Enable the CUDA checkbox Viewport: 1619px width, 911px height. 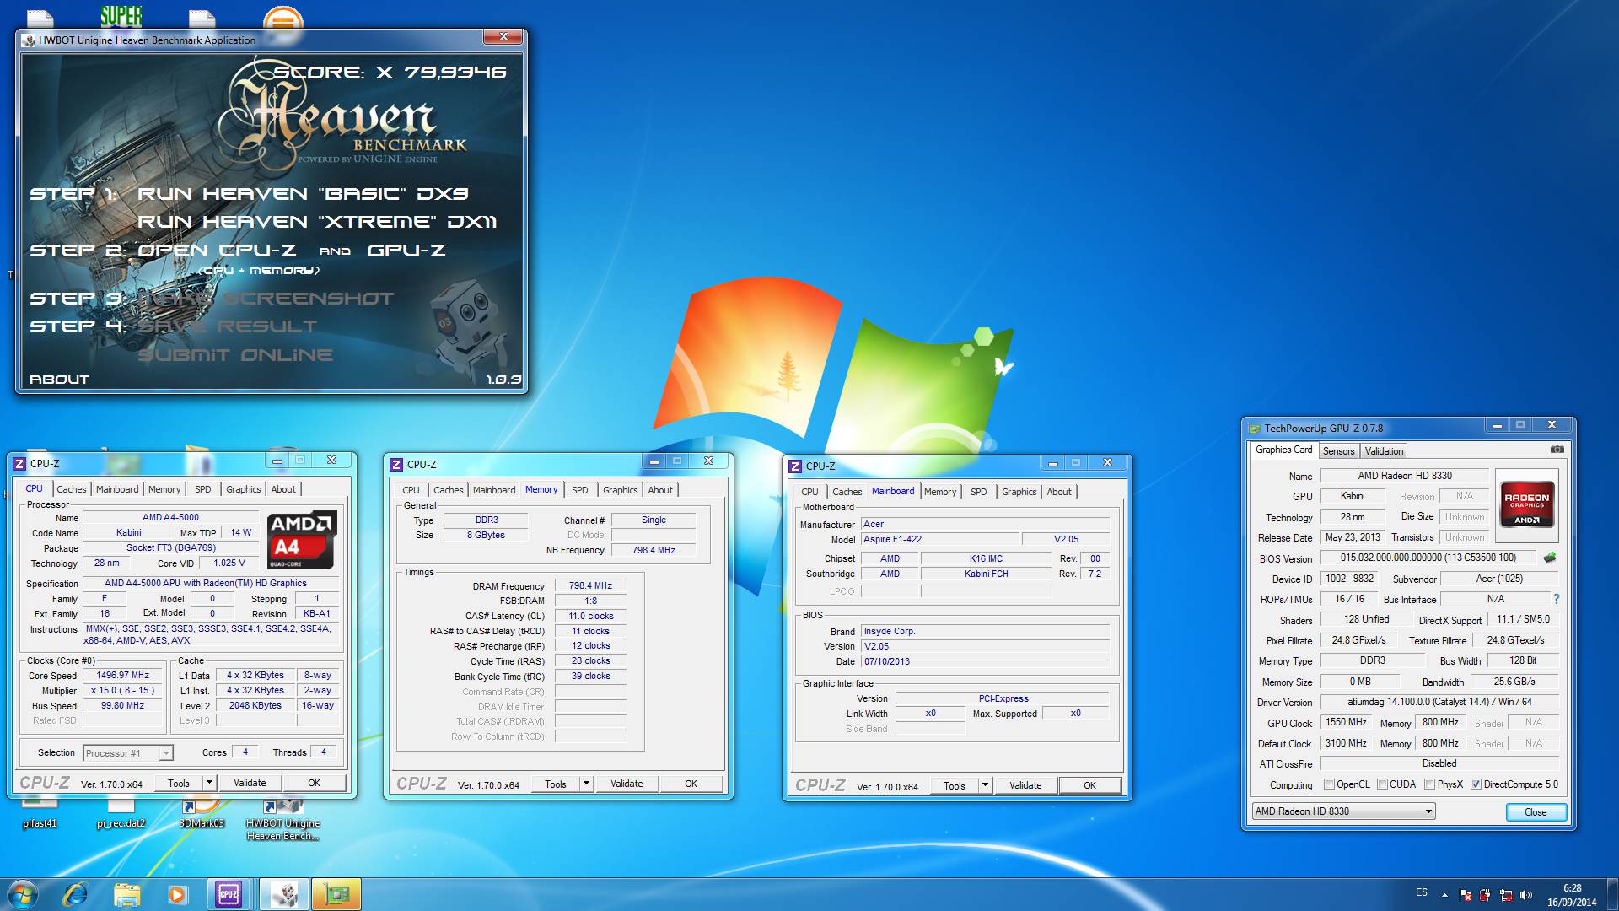pyautogui.click(x=1383, y=784)
